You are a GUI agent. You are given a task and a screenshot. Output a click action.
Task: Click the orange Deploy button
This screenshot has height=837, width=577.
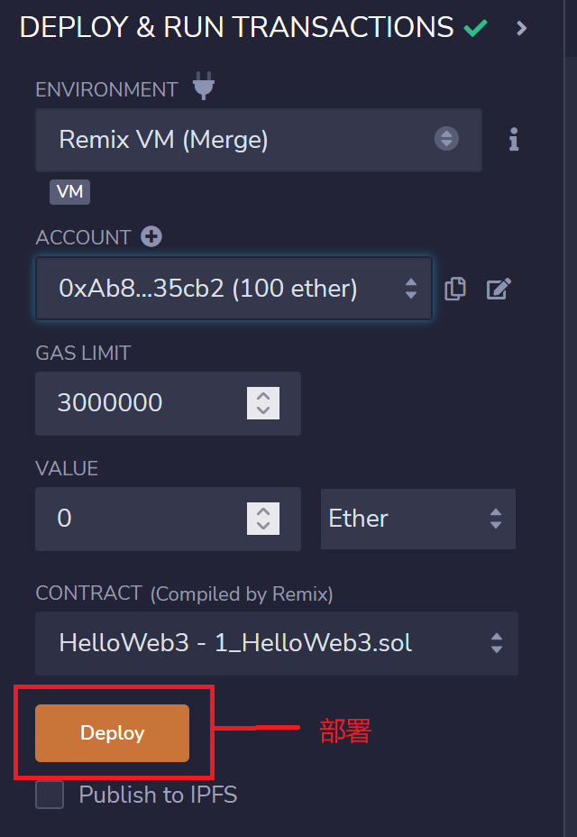click(112, 733)
